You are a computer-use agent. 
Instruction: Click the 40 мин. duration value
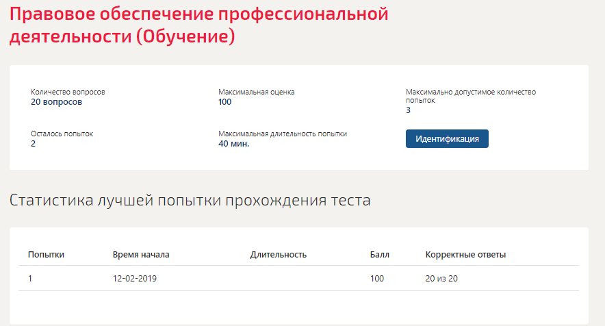pyautogui.click(x=234, y=144)
